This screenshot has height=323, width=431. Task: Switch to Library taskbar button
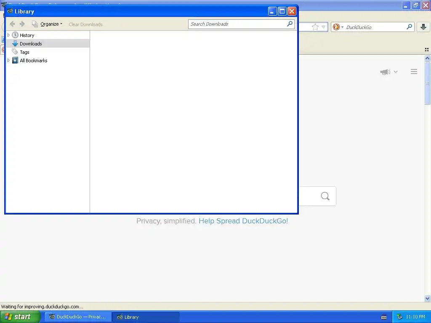[146, 317]
